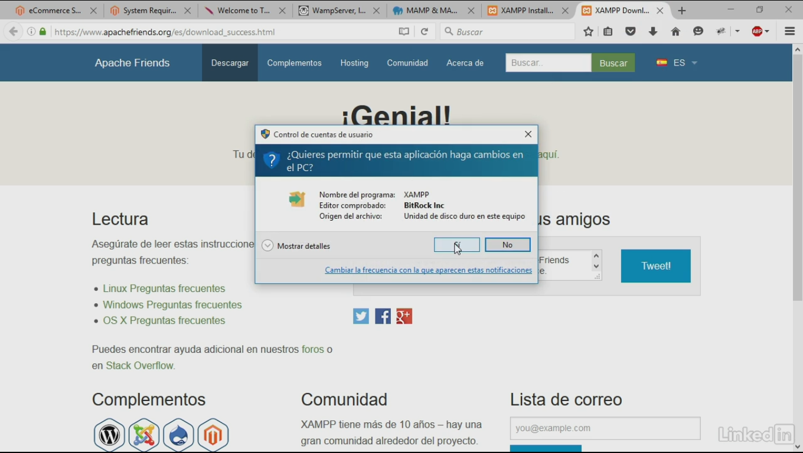Open the Stack Overflow link
The width and height of the screenshot is (803, 453).
tap(139, 366)
